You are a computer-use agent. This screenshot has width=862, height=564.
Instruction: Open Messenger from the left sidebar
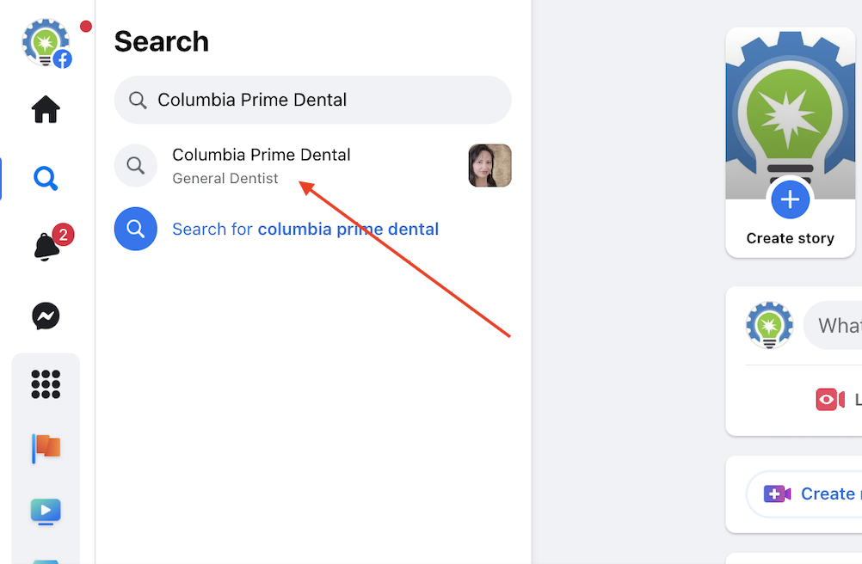[46, 316]
